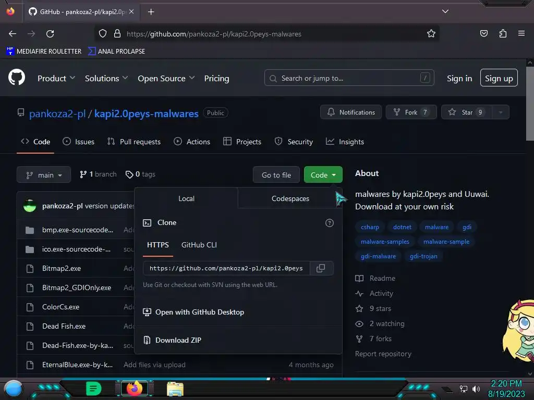Click the browser address bar URL

pos(214,34)
